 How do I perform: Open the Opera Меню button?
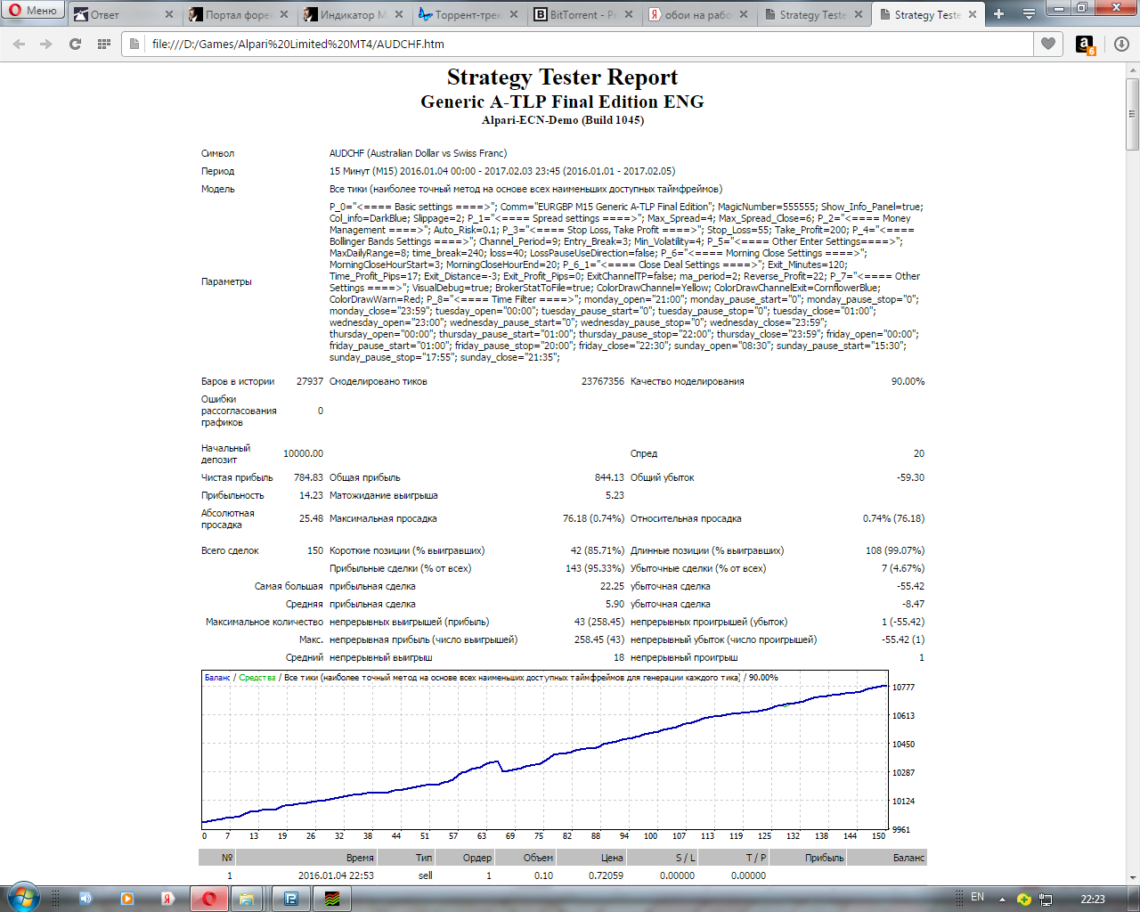tap(33, 11)
